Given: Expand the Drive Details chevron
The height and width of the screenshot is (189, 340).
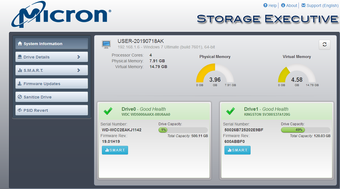Looking at the screenshot, I should coord(79,57).
